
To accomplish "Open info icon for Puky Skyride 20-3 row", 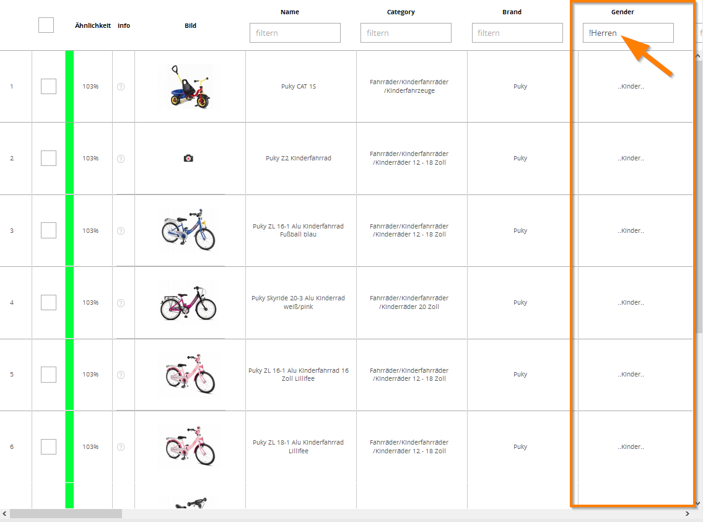I will 121,303.
